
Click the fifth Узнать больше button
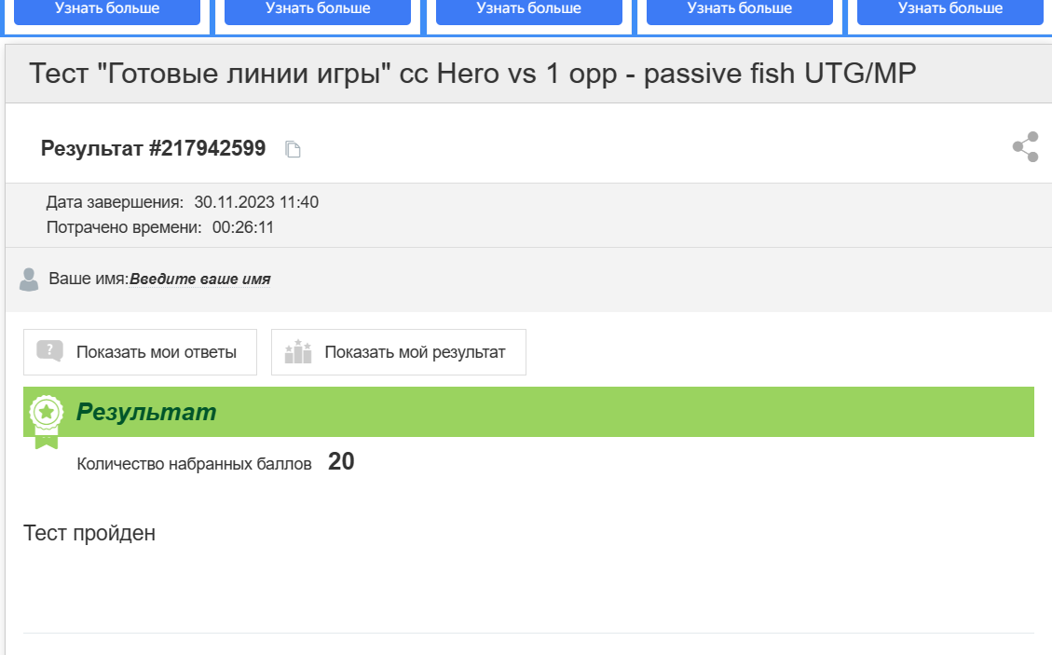coord(950,10)
